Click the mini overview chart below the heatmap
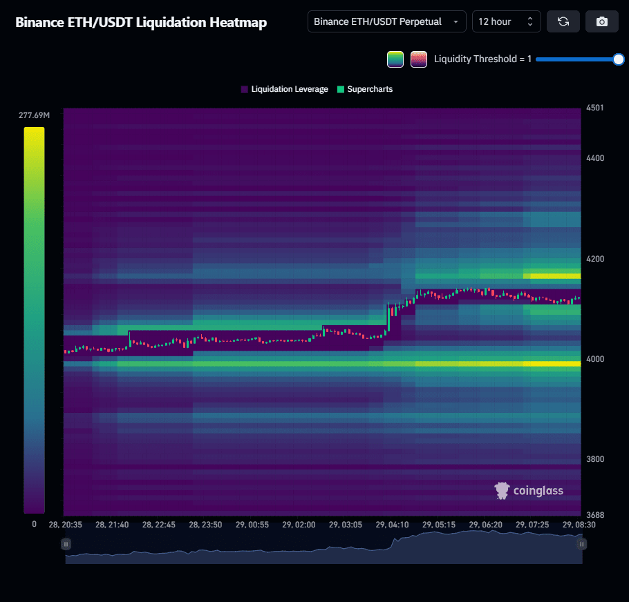Viewport: 629px width, 602px height. pyautogui.click(x=323, y=550)
